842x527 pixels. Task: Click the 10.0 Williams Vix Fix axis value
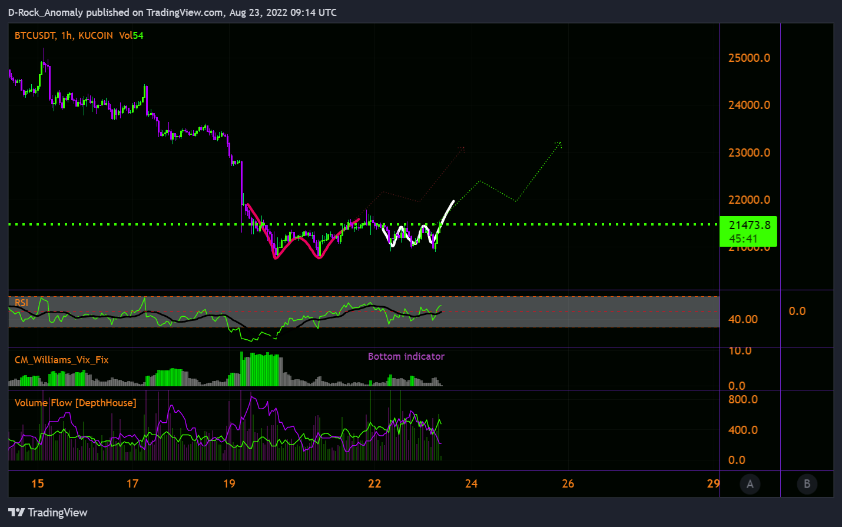[x=740, y=351]
